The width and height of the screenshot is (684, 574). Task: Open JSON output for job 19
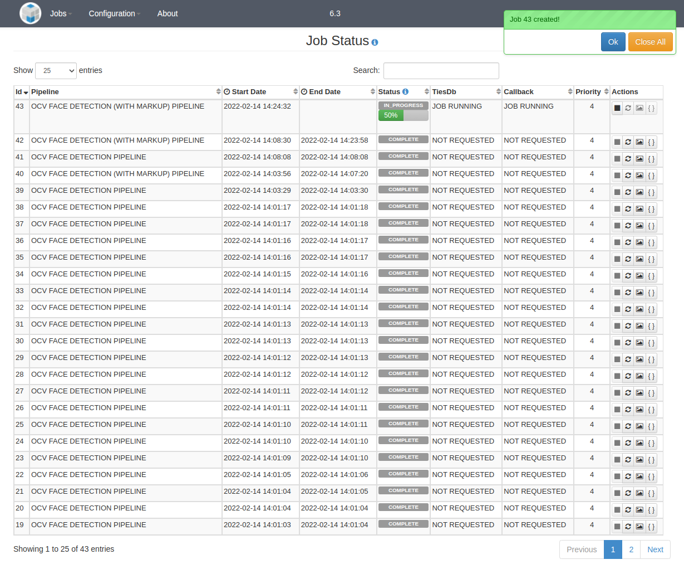[651, 527]
